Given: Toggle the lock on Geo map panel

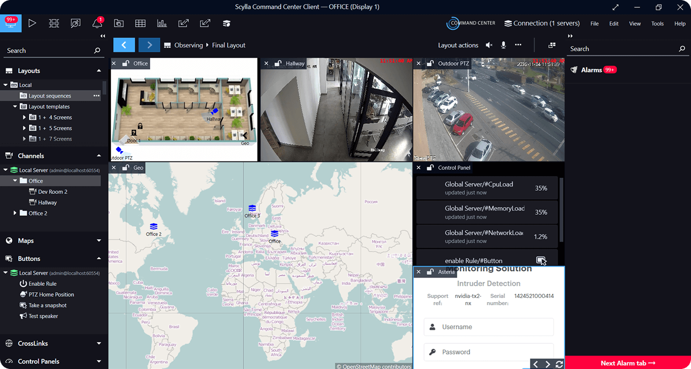Looking at the screenshot, I should point(125,168).
